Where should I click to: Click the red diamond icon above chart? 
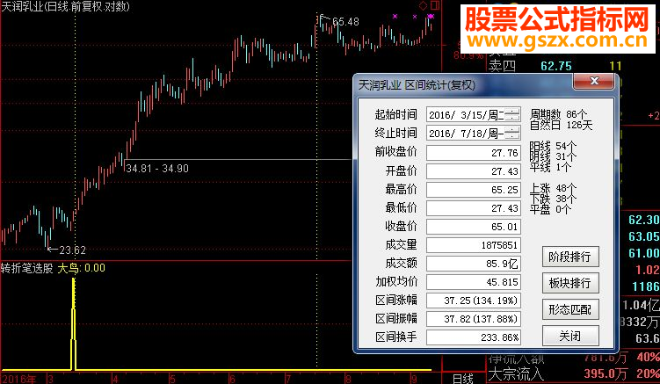click(x=423, y=5)
